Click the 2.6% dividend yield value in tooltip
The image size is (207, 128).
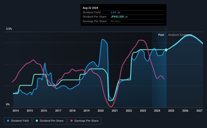point(113,12)
